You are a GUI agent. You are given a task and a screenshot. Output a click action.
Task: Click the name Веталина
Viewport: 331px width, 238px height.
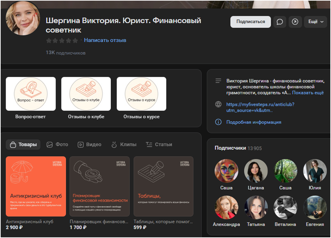(x=285, y=224)
